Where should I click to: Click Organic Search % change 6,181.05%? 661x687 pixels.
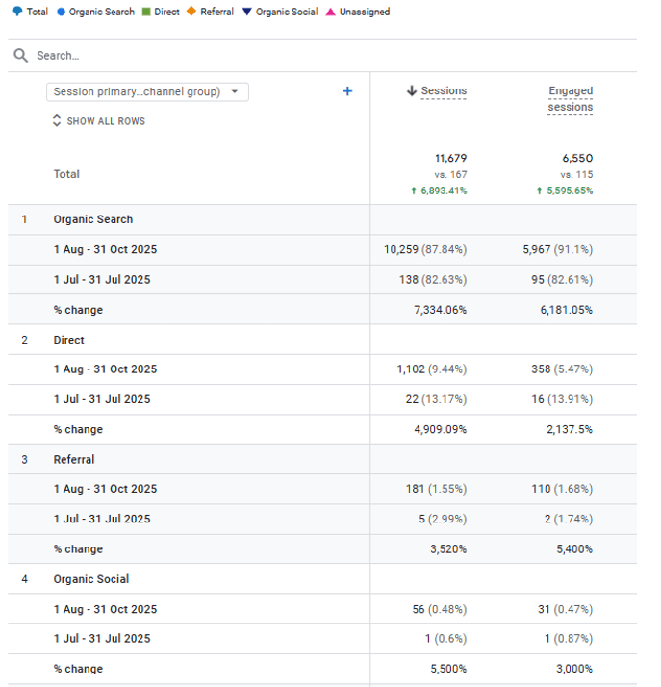pos(567,310)
